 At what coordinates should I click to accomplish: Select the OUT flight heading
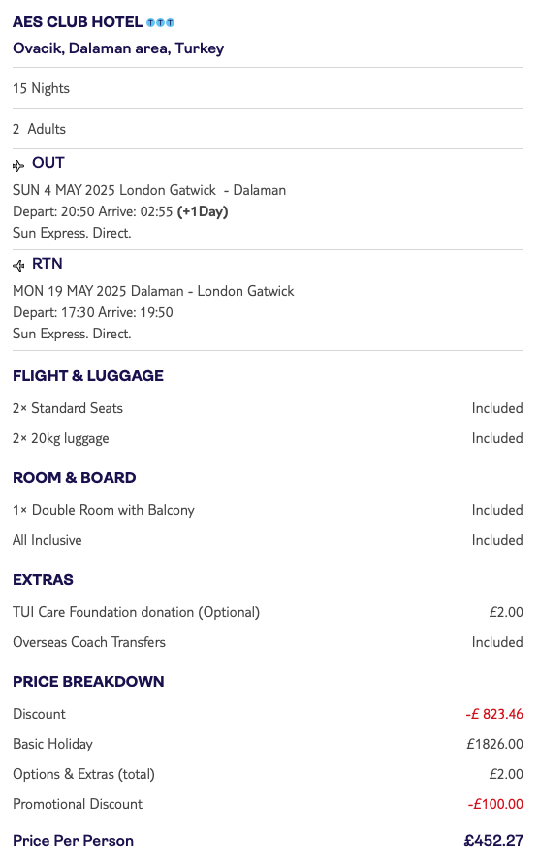48,163
